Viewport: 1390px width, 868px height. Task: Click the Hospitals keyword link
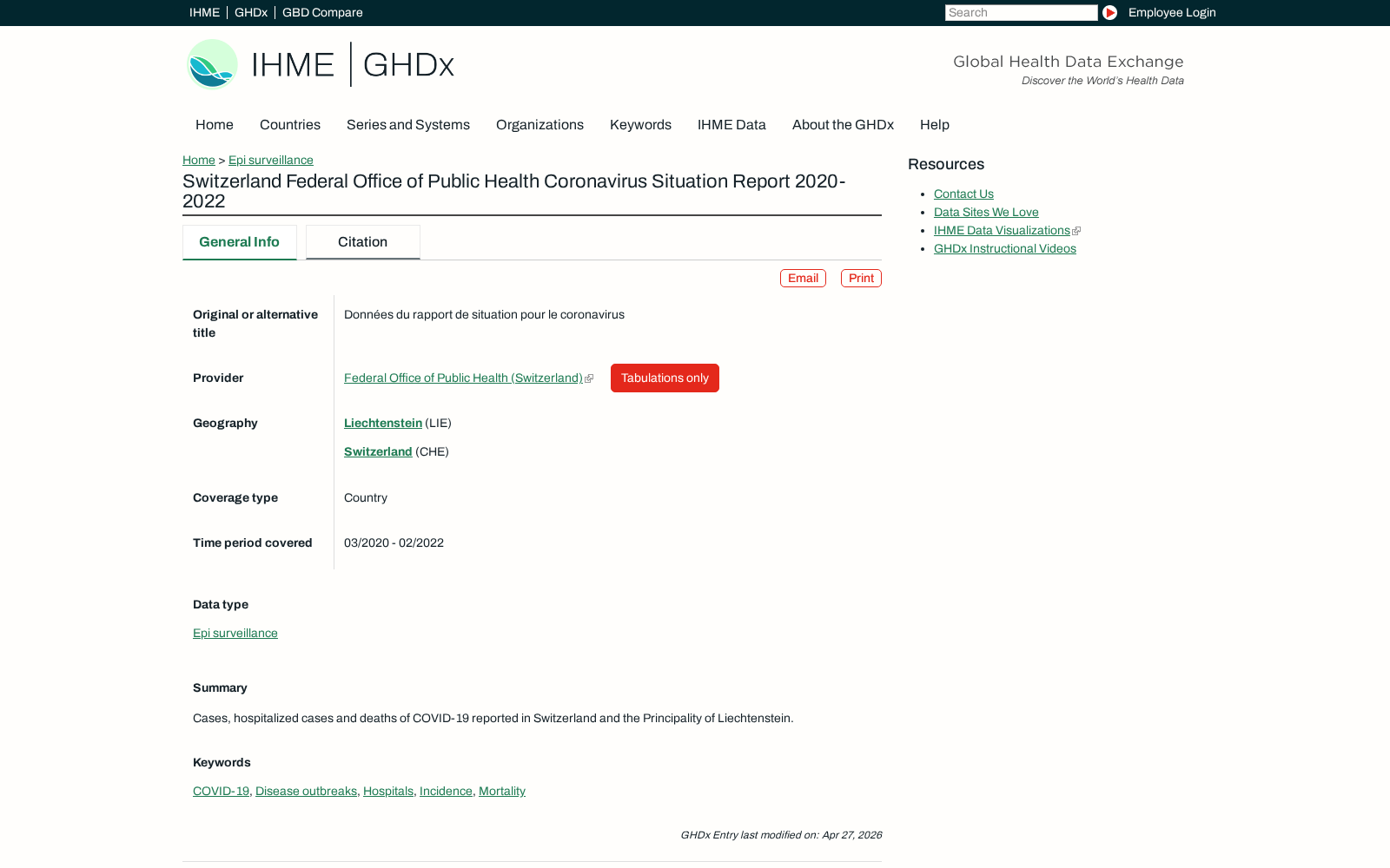(388, 791)
